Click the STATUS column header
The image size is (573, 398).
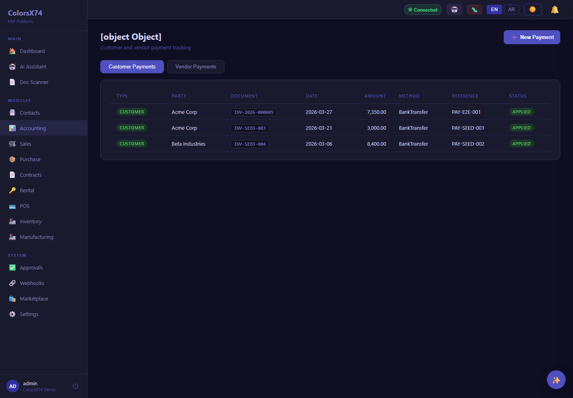point(518,96)
